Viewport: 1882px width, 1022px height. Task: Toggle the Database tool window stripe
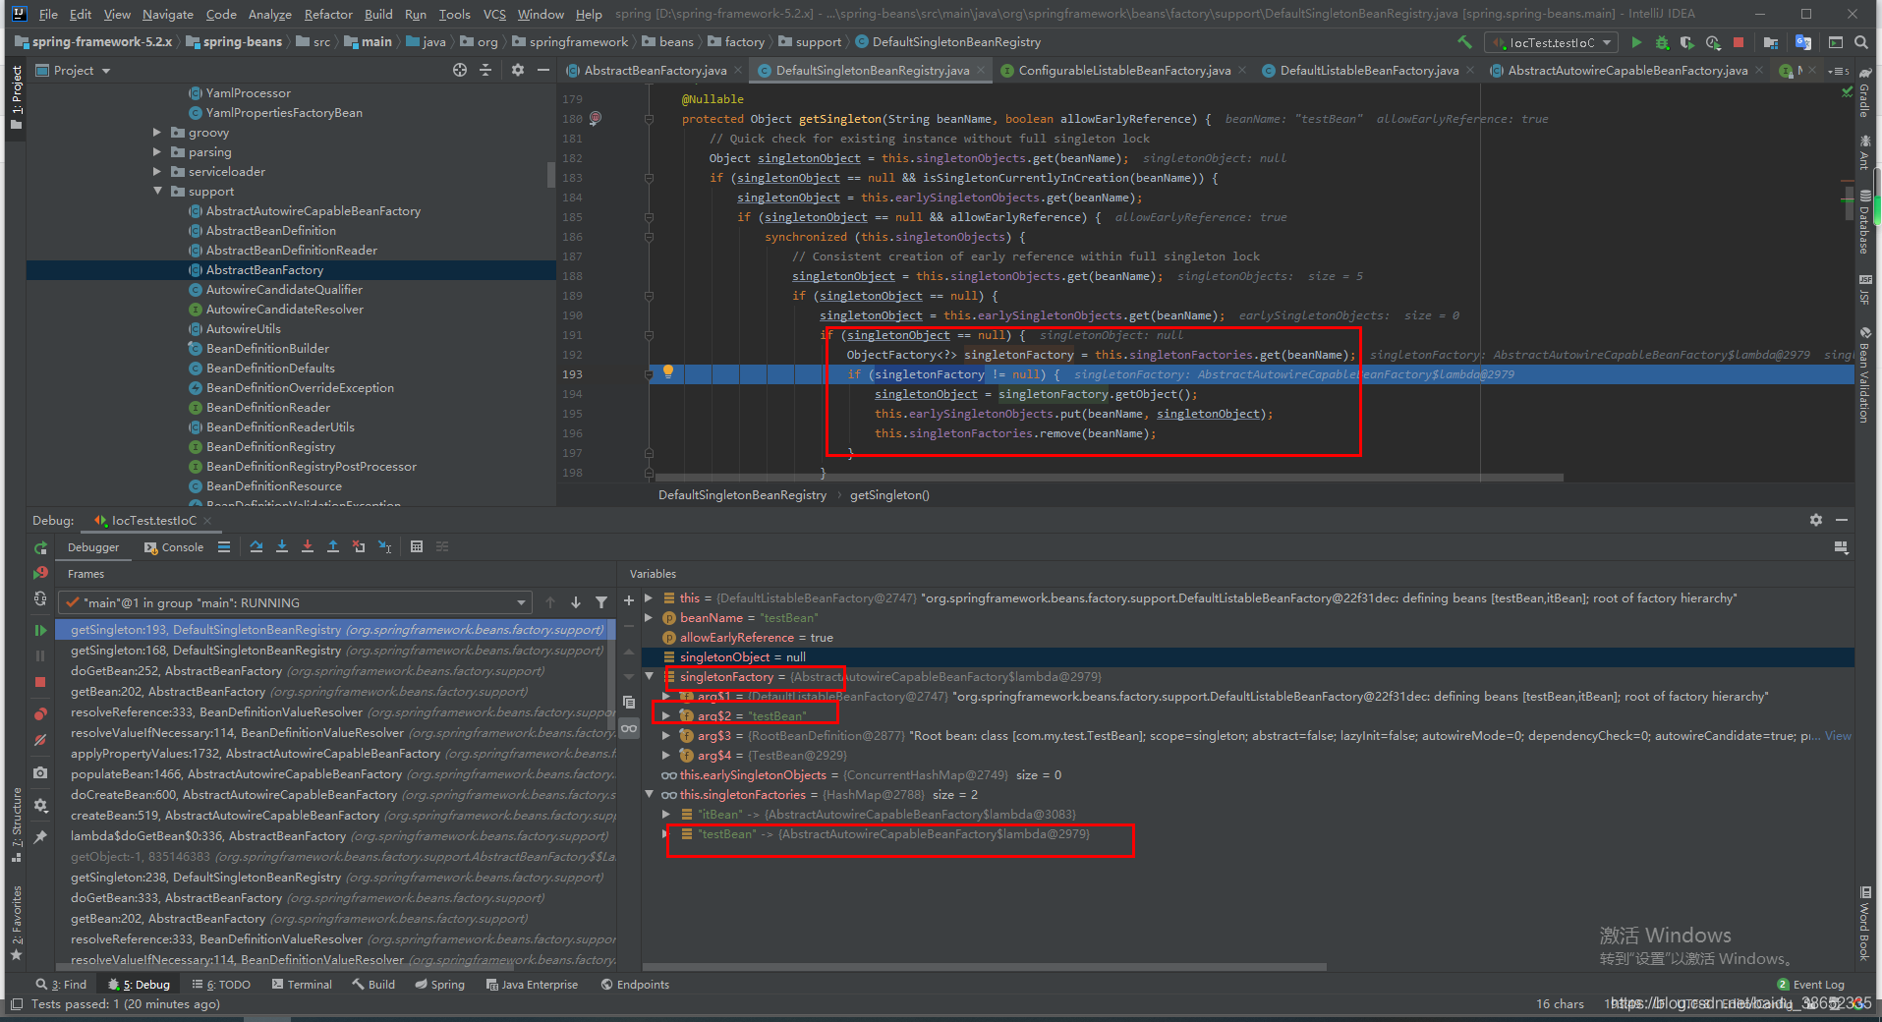coord(1863,222)
